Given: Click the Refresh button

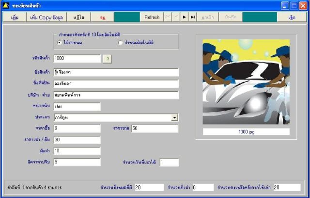Looking at the screenshot, I should (152, 17).
